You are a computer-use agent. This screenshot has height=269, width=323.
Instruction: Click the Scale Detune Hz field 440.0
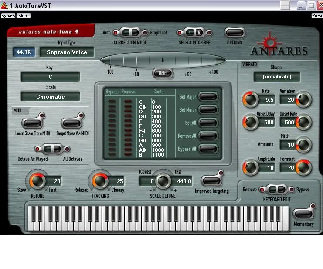[x=182, y=181]
